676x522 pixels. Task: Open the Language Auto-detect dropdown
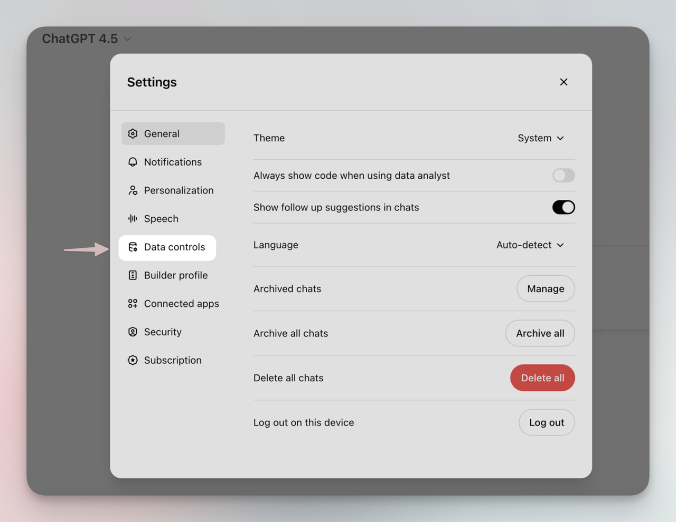point(530,245)
